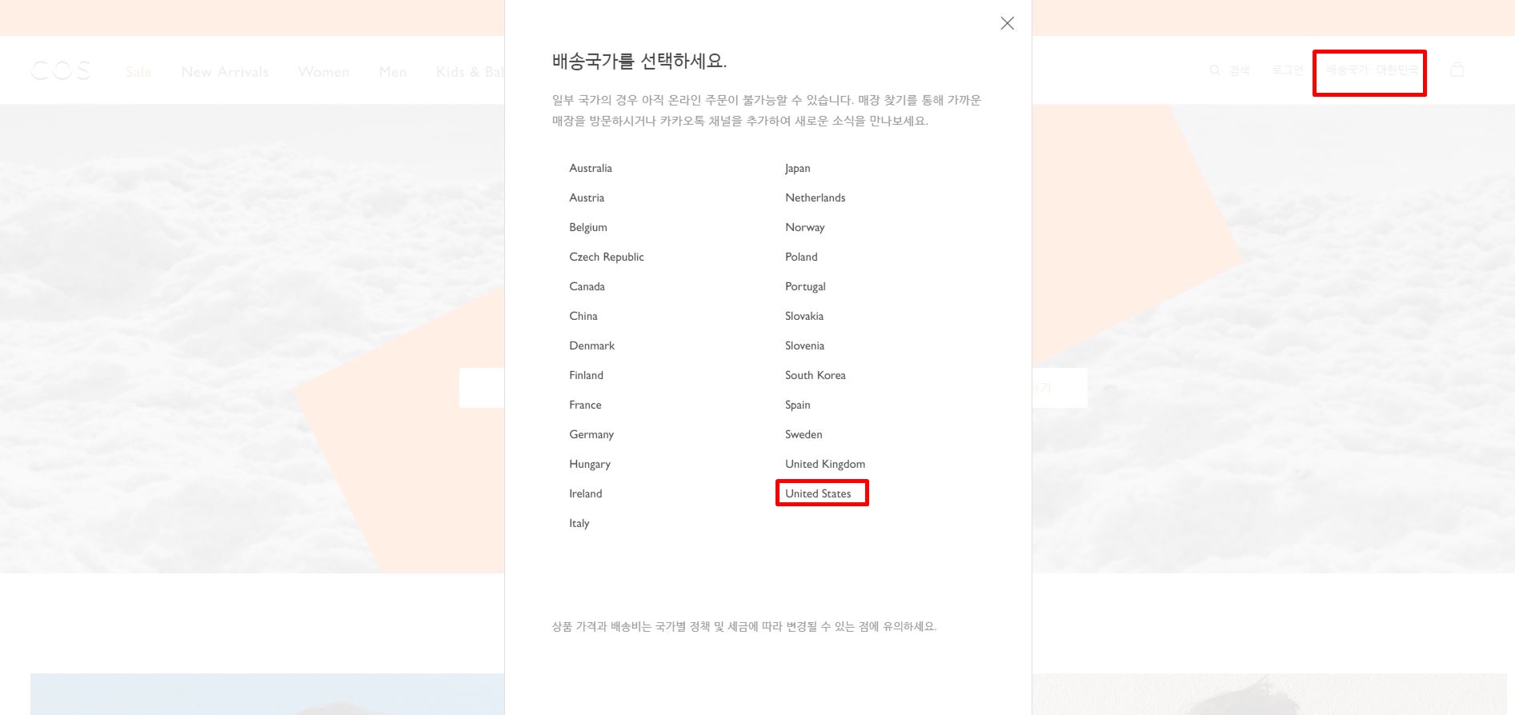This screenshot has width=1515, height=715.
Task: Pick Germany from the country list
Action: (x=591, y=434)
